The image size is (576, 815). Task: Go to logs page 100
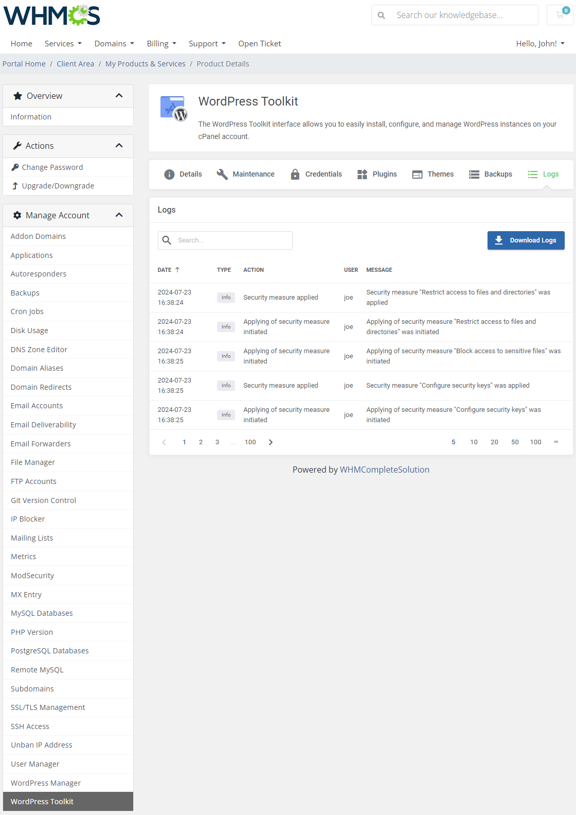(250, 442)
